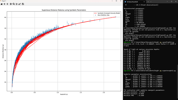Screen dimensions: 178x100
Task: Select the Windows PowerShell tab
Action: click(x=135, y=2)
